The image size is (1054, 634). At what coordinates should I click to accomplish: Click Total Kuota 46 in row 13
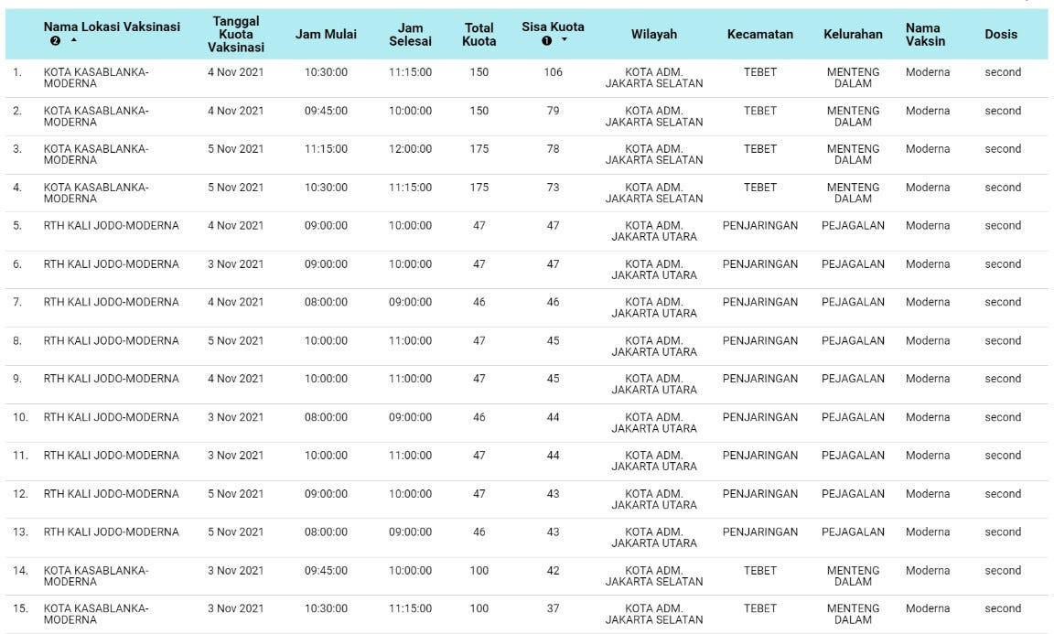point(479,532)
